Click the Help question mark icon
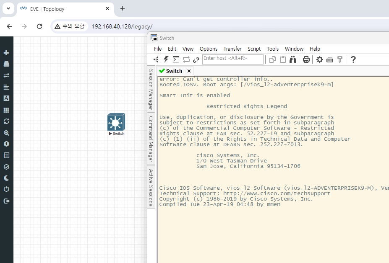 pyautogui.click(x=353, y=59)
